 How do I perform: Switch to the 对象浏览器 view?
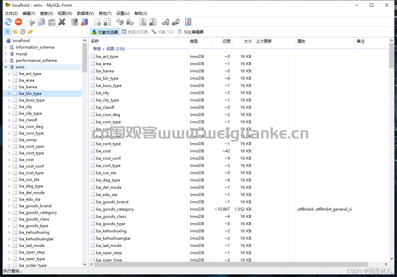105,32
